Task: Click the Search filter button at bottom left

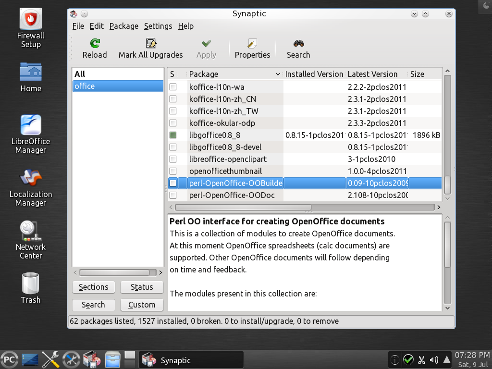Action: pyautogui.click(x=94, y=305)
